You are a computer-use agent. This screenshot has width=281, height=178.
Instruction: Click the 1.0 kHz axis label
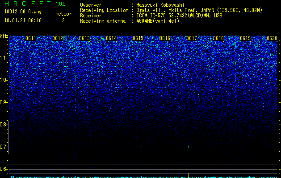[x=4, y=80]
